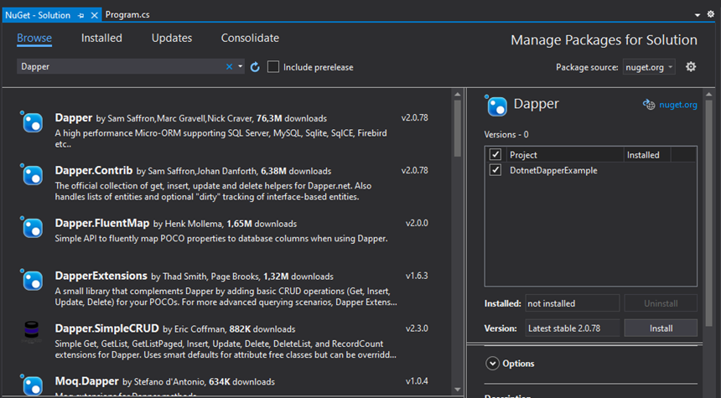The image size is (721, 398).
Task: Open package source settings gear
Action: pyautogui.click(x=691, y=67)
